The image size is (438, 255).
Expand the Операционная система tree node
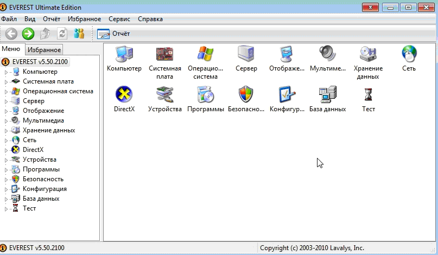(7, 91)
